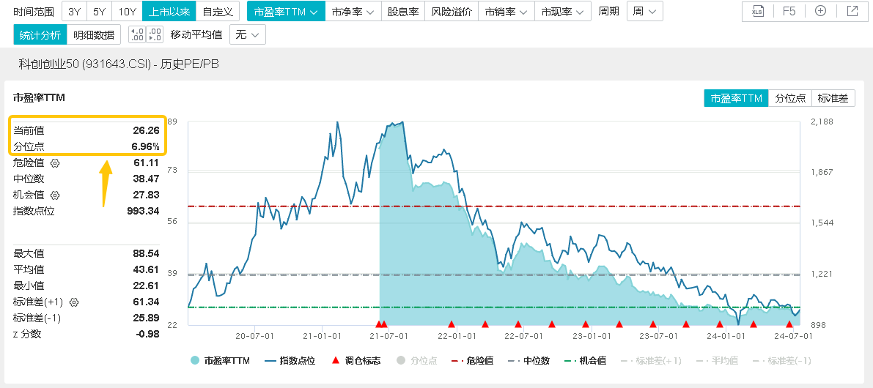Click gear icon next to 标准差(+1)
873x388 pixels.
(x=74, y=302)
